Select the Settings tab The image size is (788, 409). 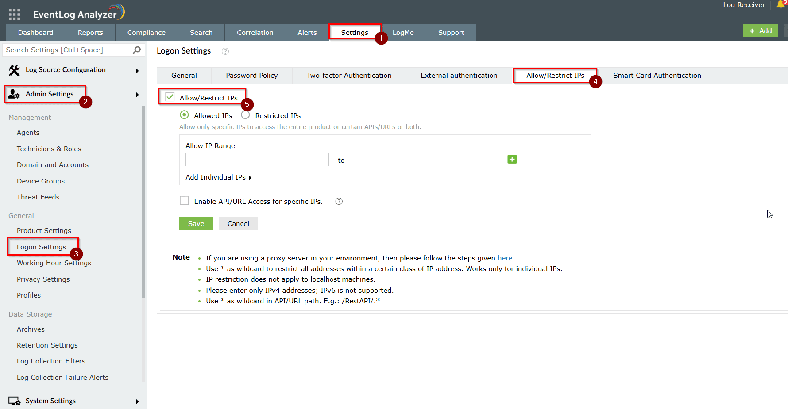355,33
